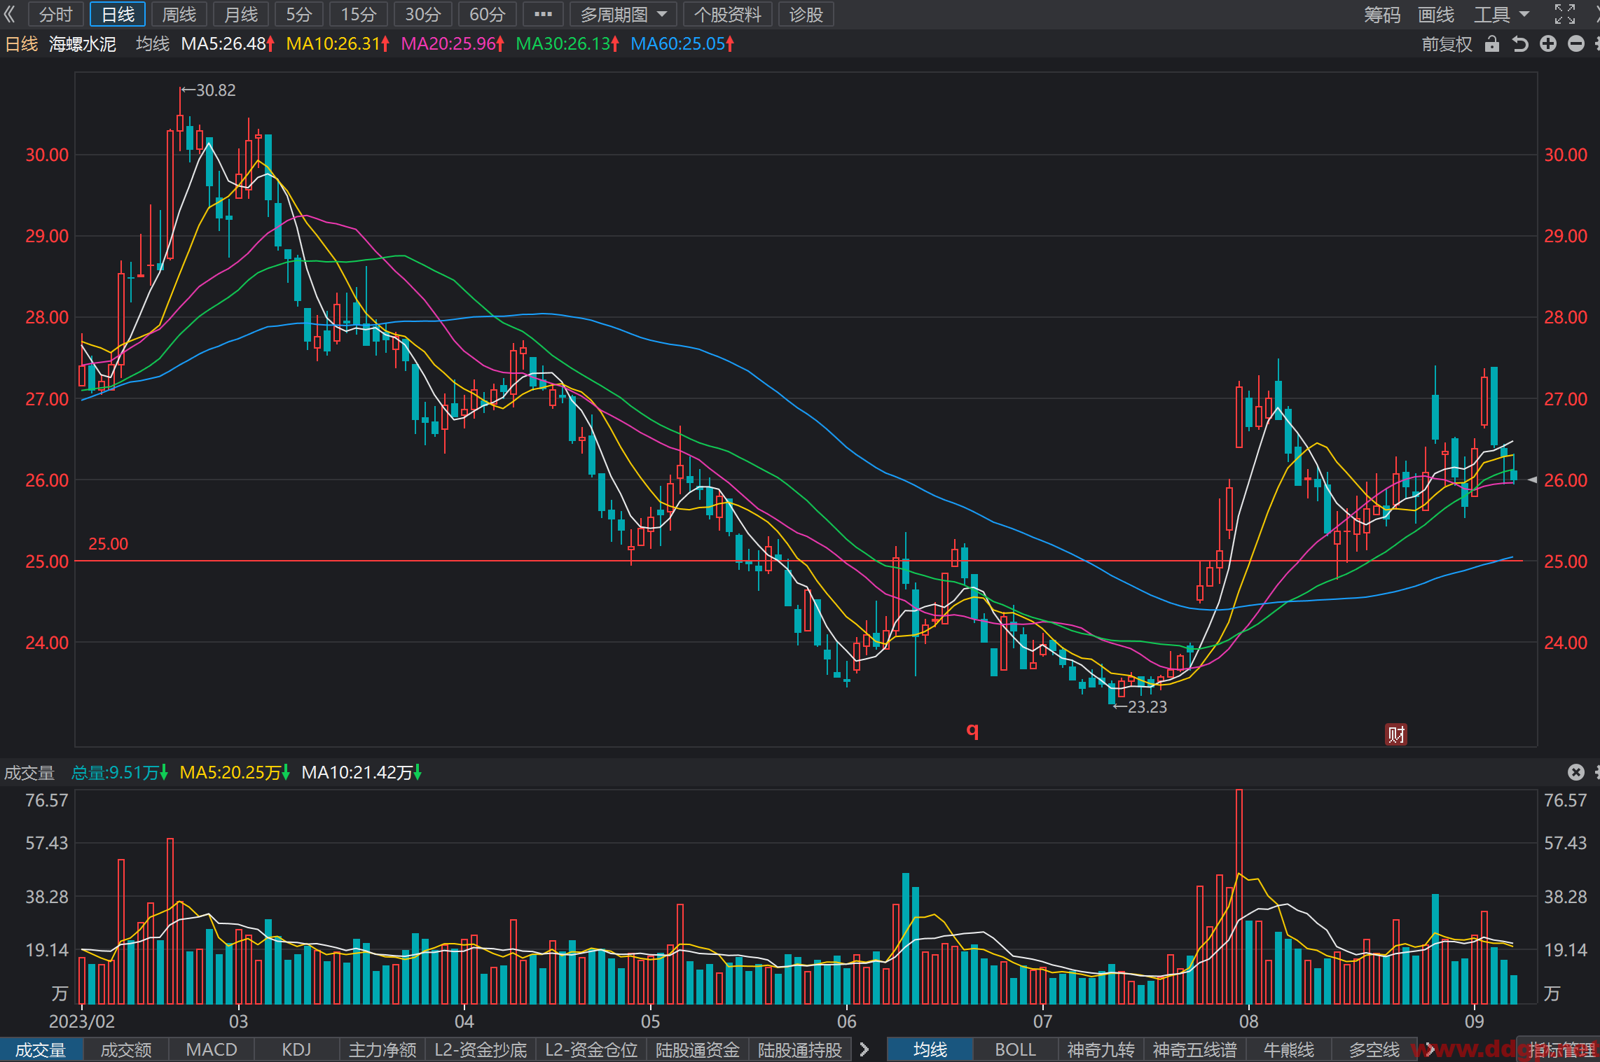This screenshot has width=1600, height=1062.
Task: Click the 诊股 diagnosis button
Action: pyautogui.click(x=806, y=14)
